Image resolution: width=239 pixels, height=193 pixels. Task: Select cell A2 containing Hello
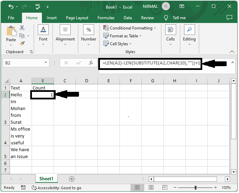(x=21, y=95)
